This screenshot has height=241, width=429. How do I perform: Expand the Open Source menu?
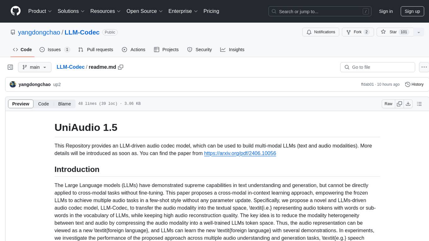(144, 11)
